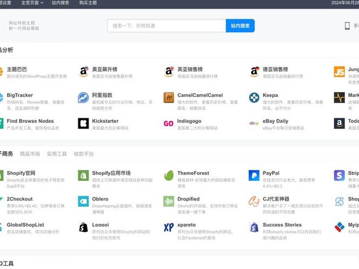359x269 pixels.
Task: Click the eBay Daily title text
Action: [x=276, y=121]
